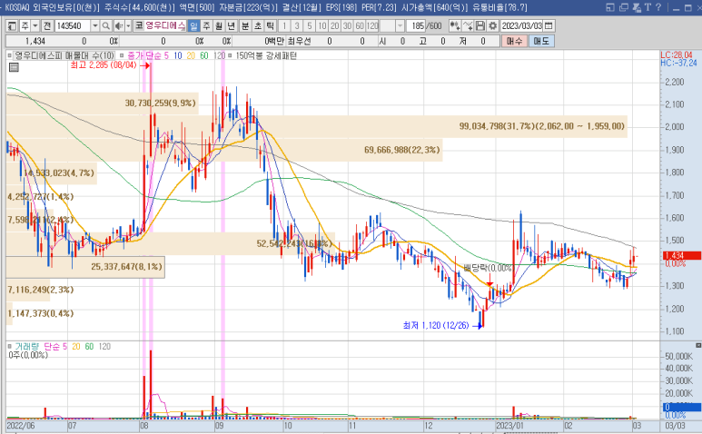Click the chart layout icon at toolbar start
The width and height of the screenshot is (702, 434).
12,26
